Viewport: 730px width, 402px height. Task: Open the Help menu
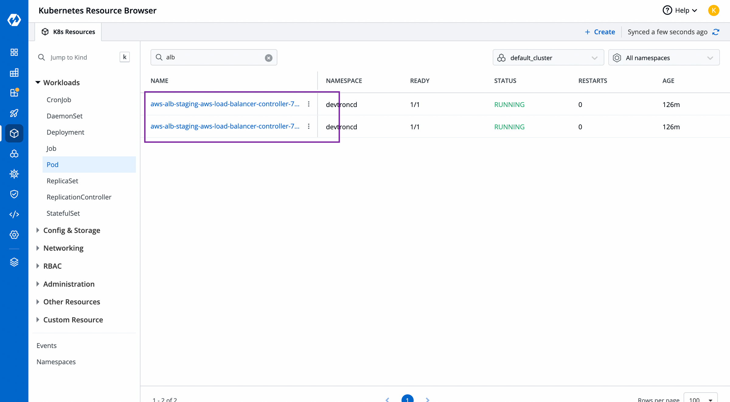[x=680, y=10]
